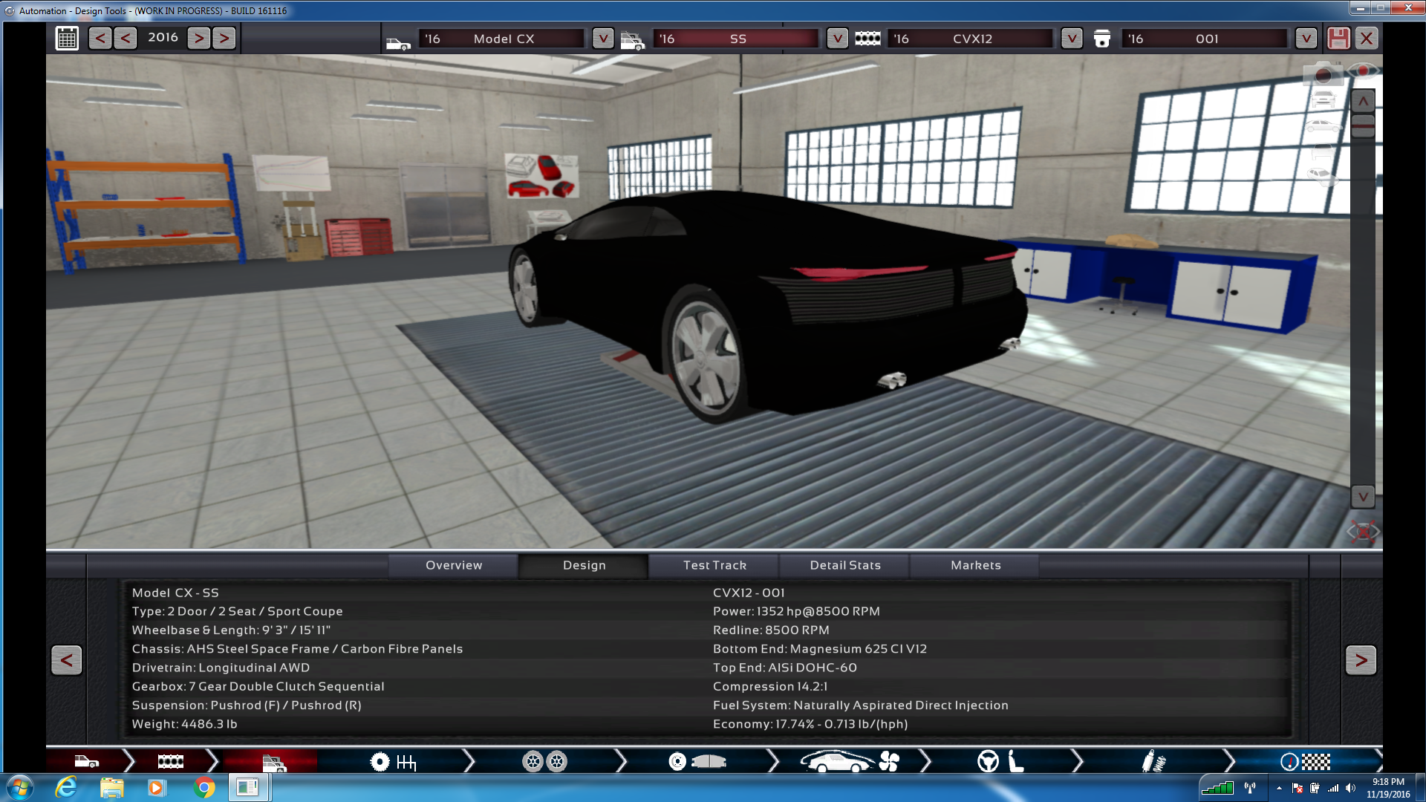Take a screenshot with the camera icon

[1323, 74]
